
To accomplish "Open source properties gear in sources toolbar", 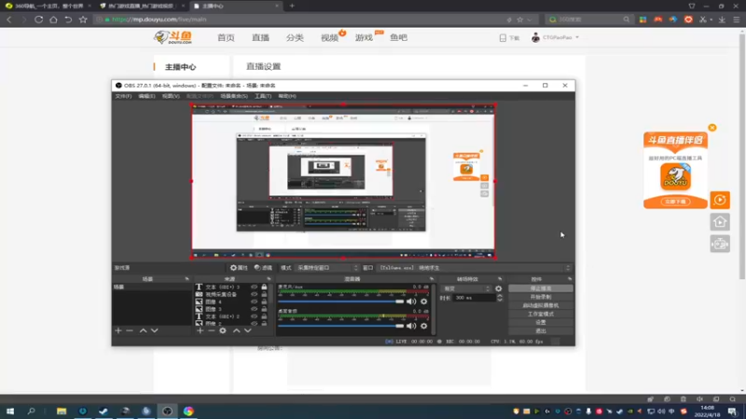I will click(x=223, y=331).
